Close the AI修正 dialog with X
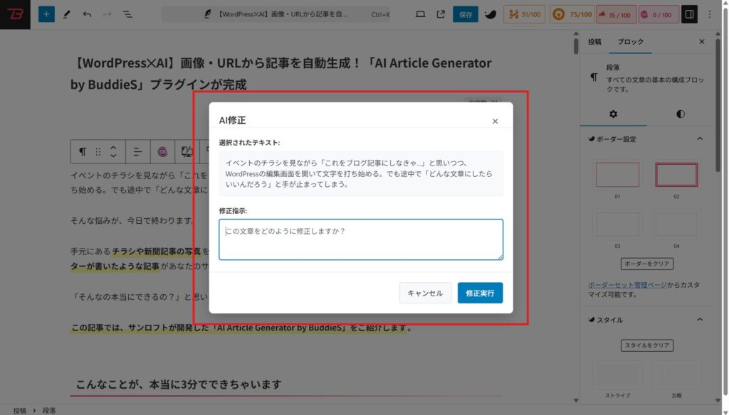The height and width of the screenshot is (415, 729). tap(495, 121)
